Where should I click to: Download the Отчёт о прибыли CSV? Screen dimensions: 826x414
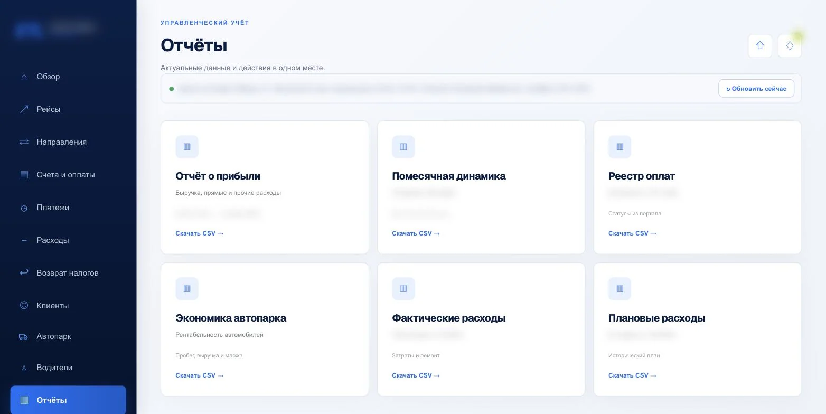click(x=200, y=233)
